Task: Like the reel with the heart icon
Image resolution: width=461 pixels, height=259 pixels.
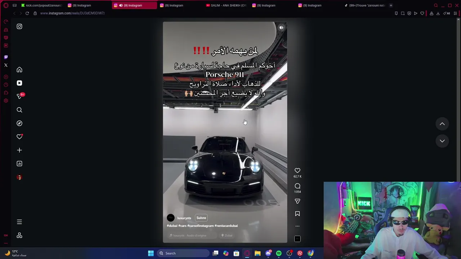Action: click(297, 171)
